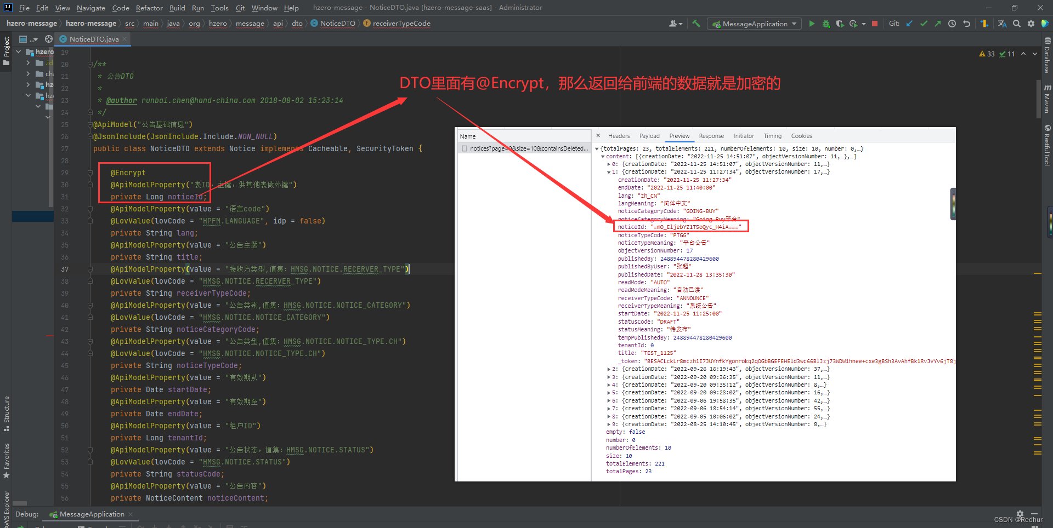Close the NoticeDTO.java tab

tap(124, 39)
